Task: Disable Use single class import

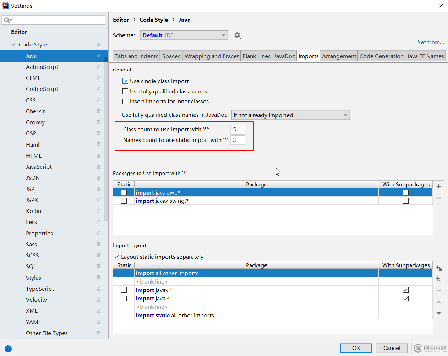Action: (125, 81)
